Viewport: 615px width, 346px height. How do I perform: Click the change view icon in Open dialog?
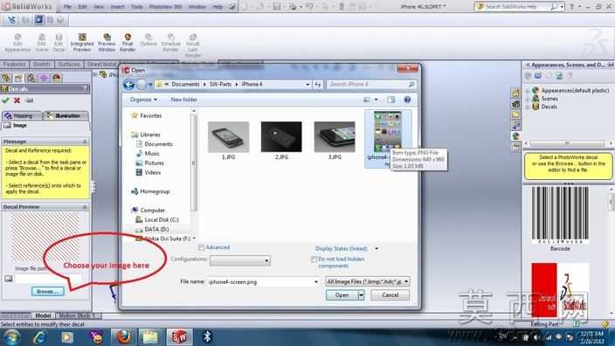click(367, 100)
